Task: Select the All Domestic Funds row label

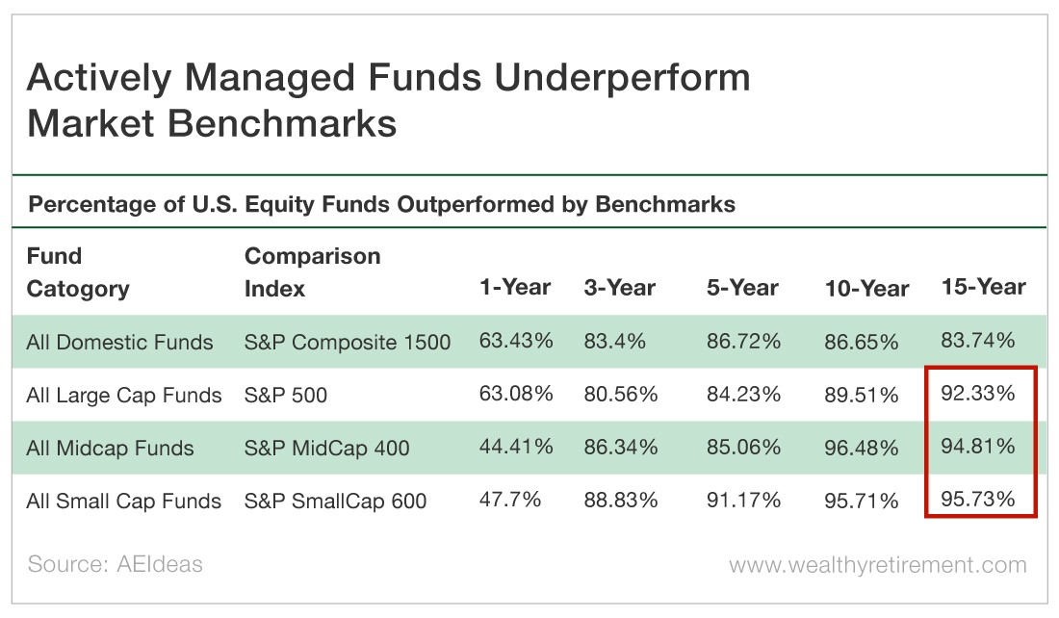Action: click(119, 343)
